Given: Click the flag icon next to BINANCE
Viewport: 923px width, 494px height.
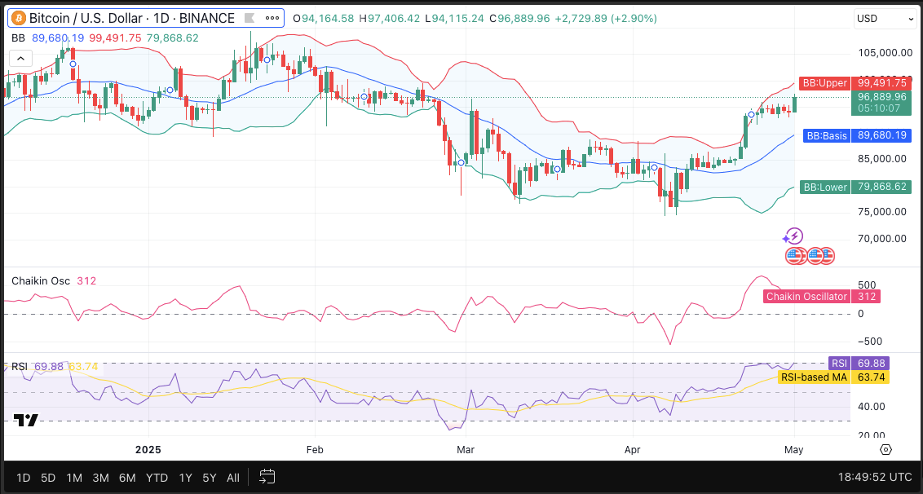Looking at the screenshot, I should pos(250,18).
